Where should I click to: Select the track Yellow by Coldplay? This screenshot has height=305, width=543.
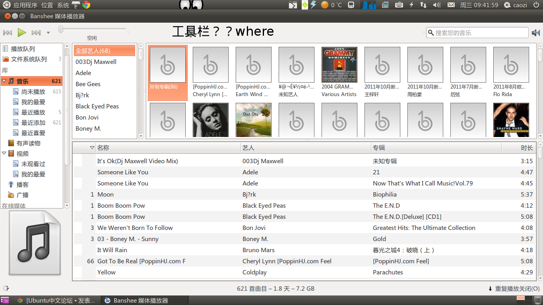(304, 272)
